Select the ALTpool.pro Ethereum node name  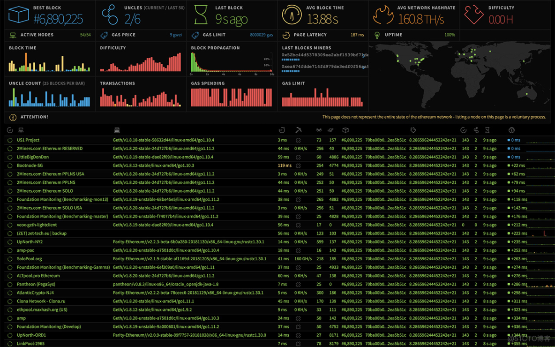(x=38, y=276)
